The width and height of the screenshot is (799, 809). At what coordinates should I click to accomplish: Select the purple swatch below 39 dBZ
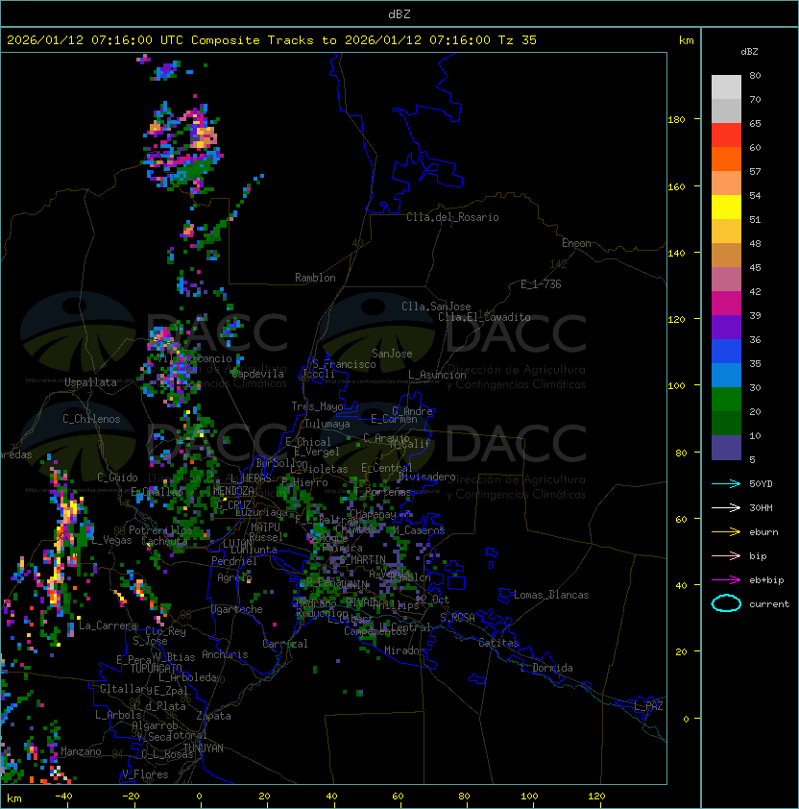(726, 327)
